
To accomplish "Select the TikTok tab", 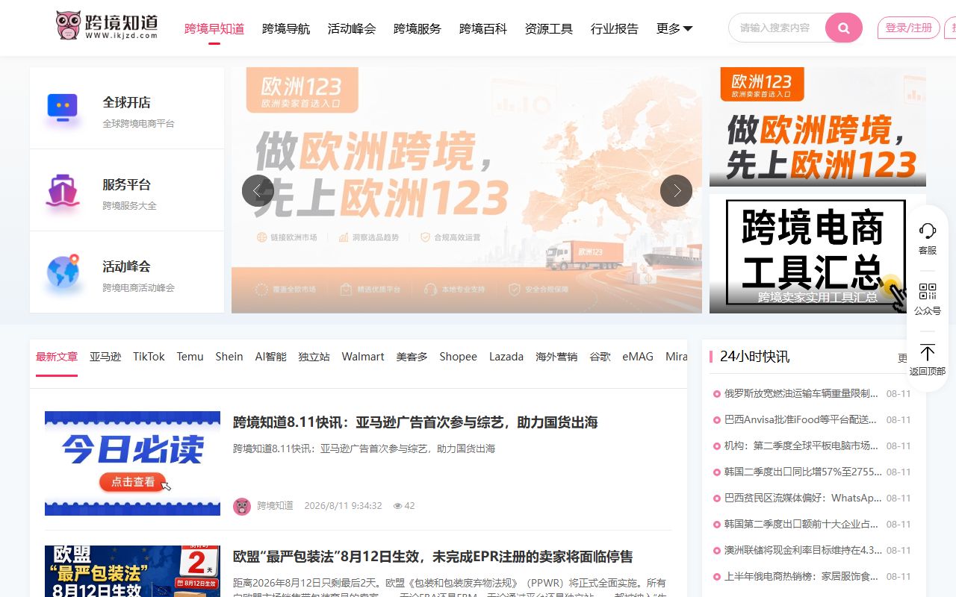I will point(149,357).
